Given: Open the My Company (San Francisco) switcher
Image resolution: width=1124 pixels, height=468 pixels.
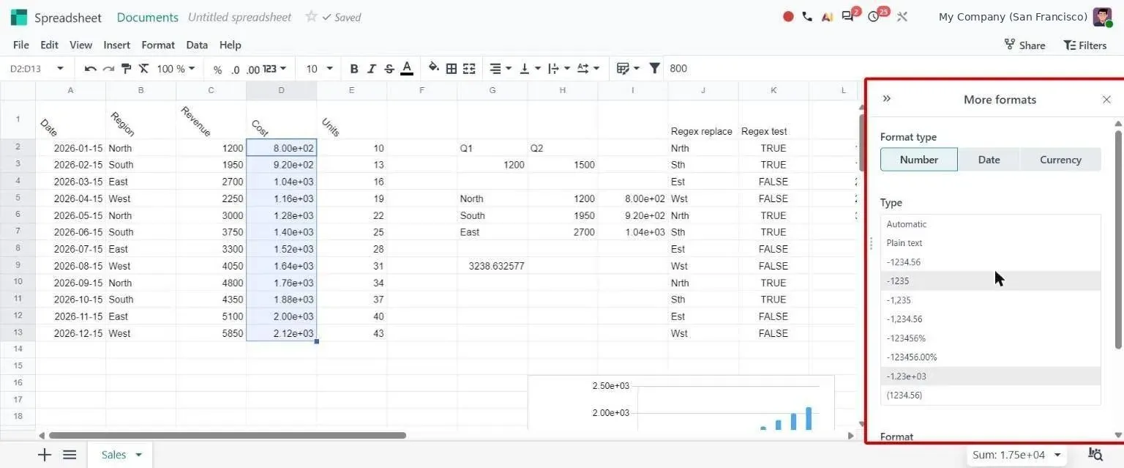Looking at the screenshot, I should click(x=1013, y=16).
